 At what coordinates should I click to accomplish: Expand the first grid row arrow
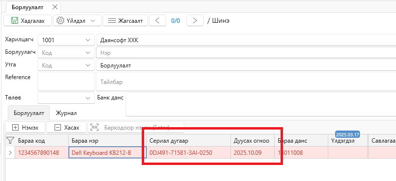point(10,152)
